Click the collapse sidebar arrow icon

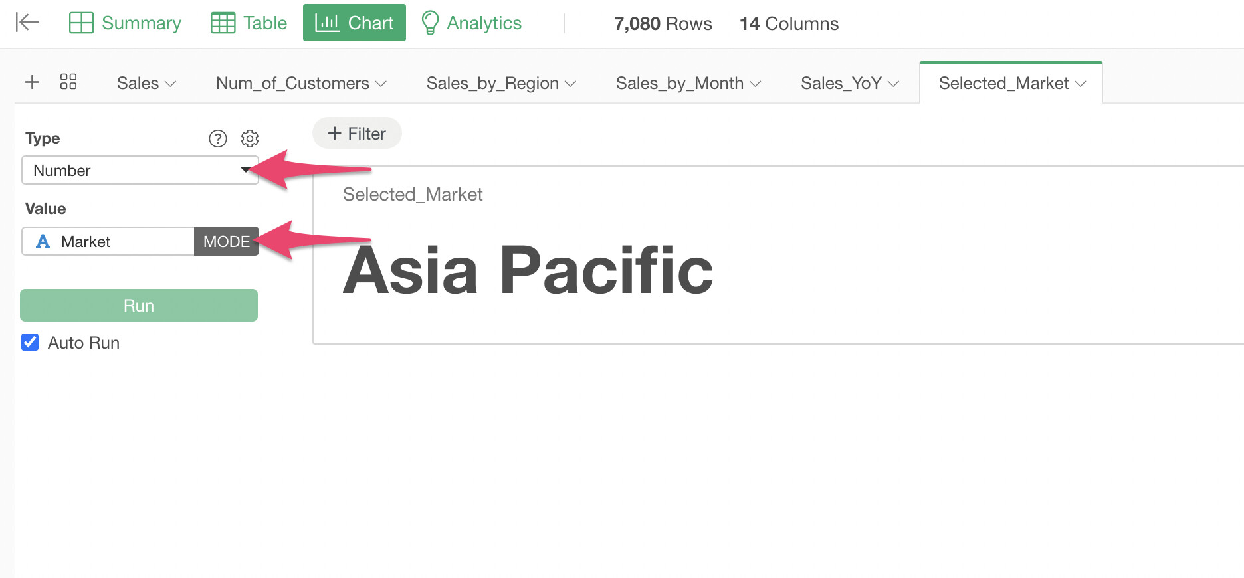click(x=27, y=23)
